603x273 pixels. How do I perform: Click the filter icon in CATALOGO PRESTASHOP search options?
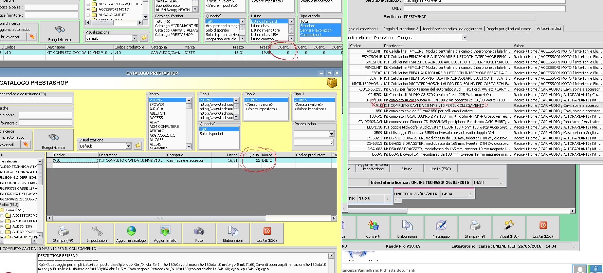(x=26, y=144)
